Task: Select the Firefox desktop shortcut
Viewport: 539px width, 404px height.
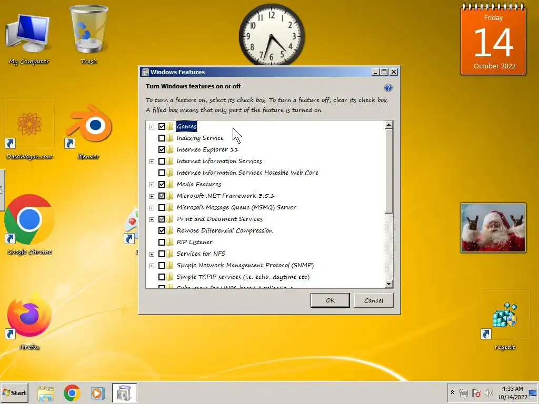Action: coord(29,321)
